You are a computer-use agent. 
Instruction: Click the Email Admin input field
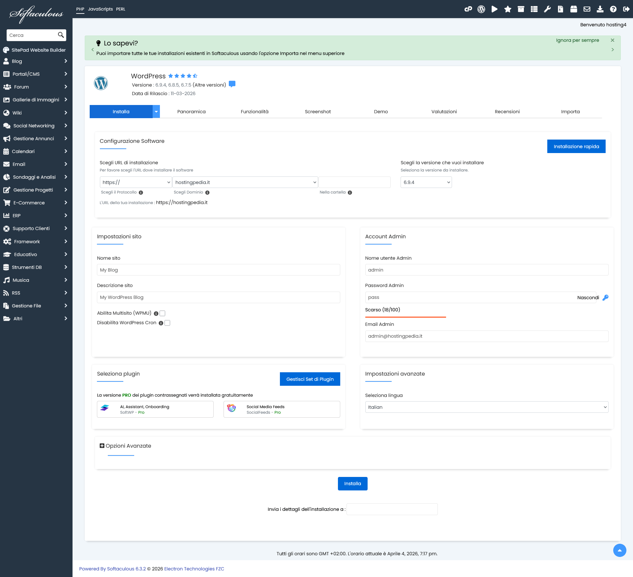(487, 336)
